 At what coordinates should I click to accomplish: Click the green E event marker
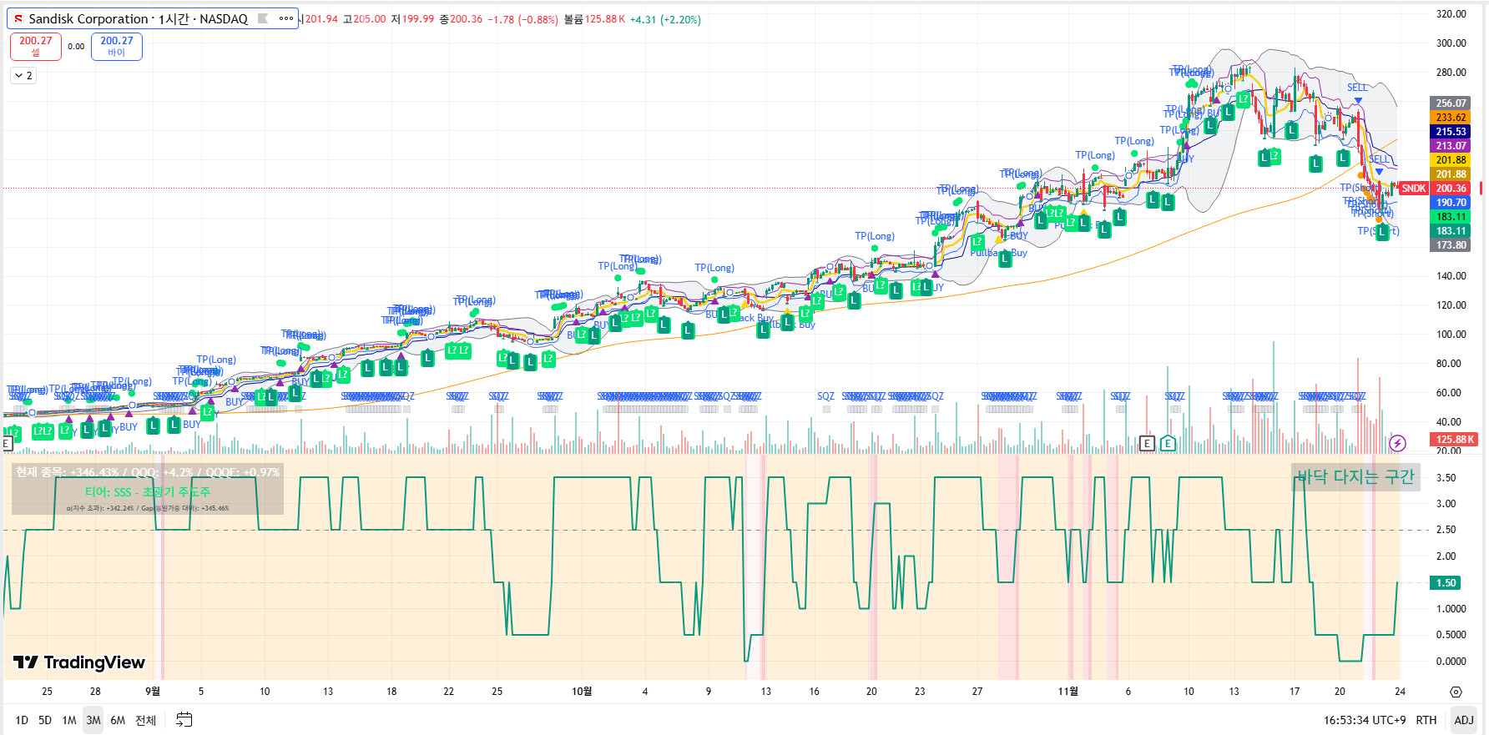(x=1168, y=443)
